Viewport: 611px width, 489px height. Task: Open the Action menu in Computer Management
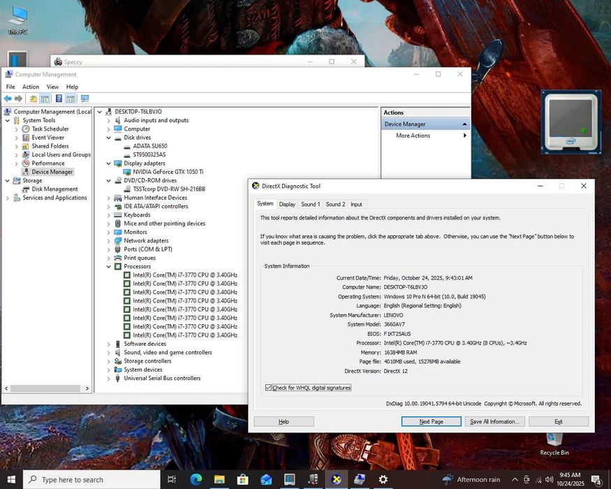click(x=31, y=87)
